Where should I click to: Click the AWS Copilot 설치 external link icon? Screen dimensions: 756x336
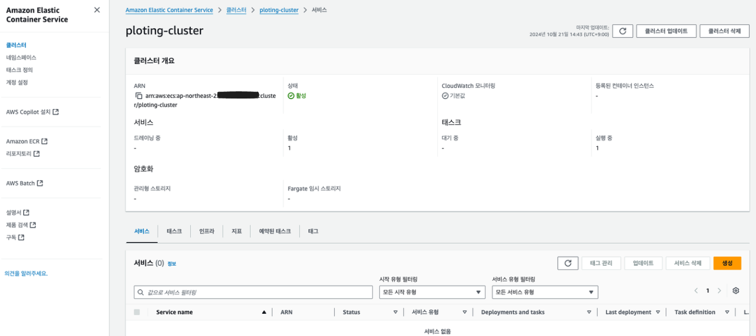(56, 112)
